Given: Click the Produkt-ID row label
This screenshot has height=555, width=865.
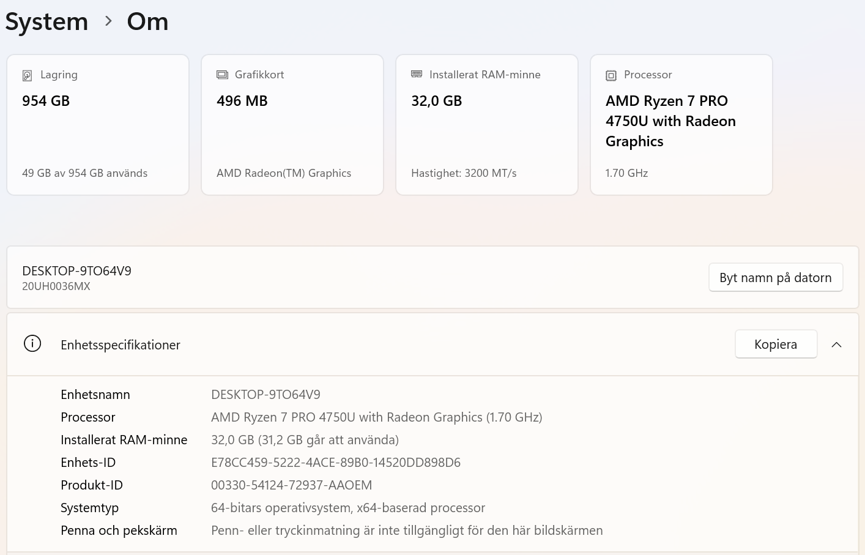Looking at the screenshot, I should (92, 485).
